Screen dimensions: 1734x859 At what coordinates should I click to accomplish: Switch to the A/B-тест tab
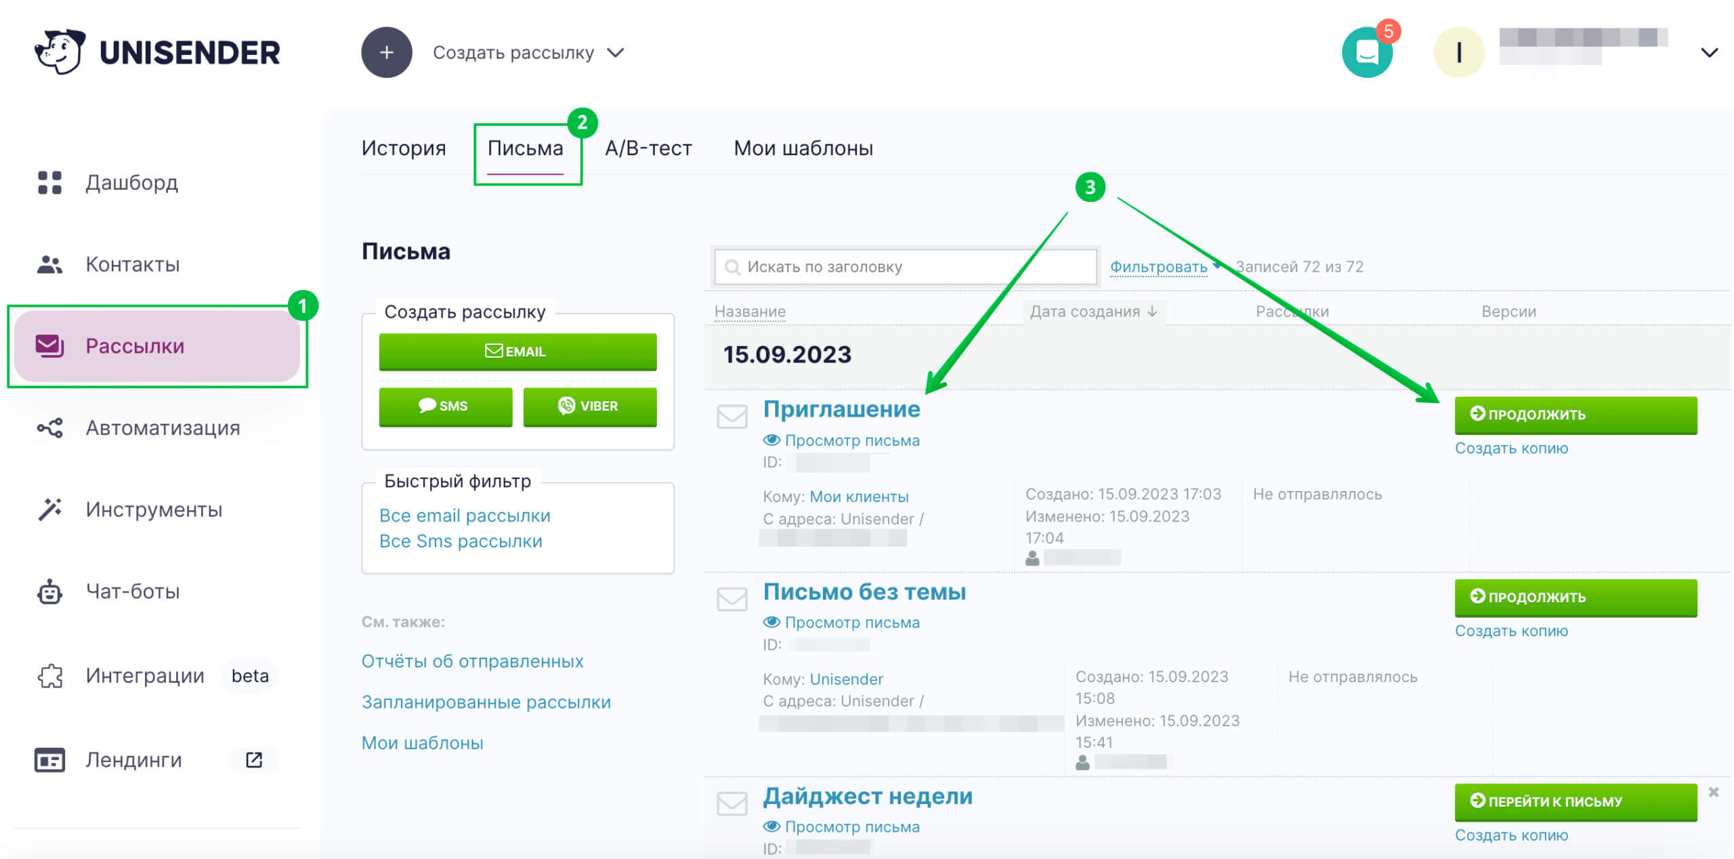click(x=648, y=148)
